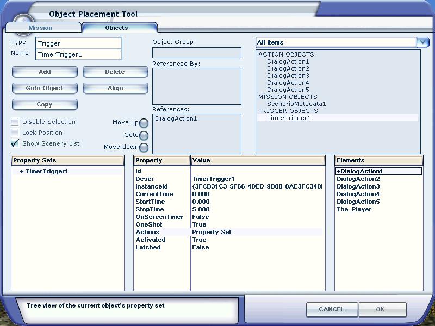Open the All Items dropdown arrow
Image resolution: width=435 pixels, height=326 pixels.
pos(423,42)
